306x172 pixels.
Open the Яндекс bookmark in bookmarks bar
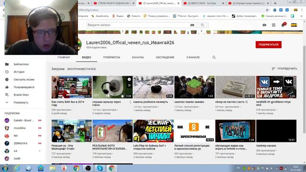point(118,16)
